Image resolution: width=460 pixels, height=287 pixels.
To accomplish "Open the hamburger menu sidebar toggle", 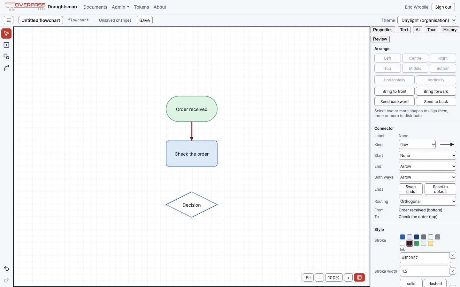I will tap(9, 20).
